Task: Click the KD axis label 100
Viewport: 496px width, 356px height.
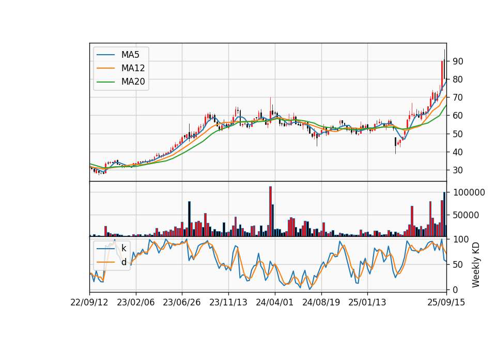Action: [460, 239]
